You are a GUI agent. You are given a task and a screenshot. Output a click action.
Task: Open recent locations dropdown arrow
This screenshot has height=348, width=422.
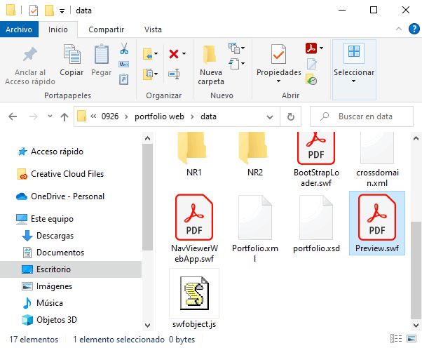coord(50,116)
